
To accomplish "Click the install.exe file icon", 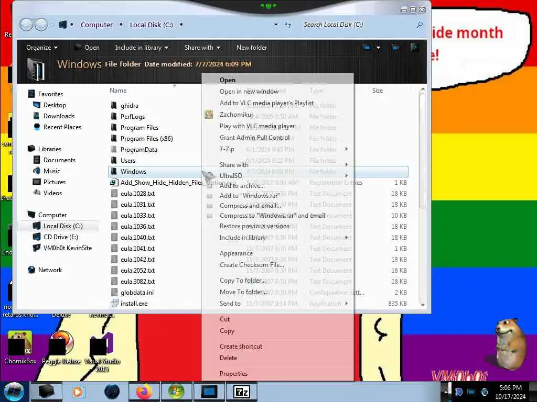I will coord(114,303).
